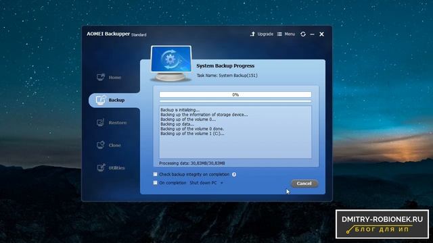Click the Home monitor icon
The width and height of the screenshot is (433, 243).
(x=101, y=77)
